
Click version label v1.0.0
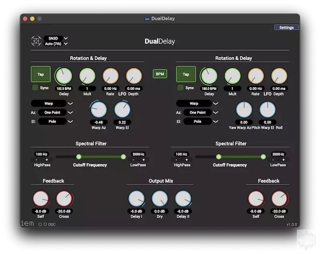292,224
